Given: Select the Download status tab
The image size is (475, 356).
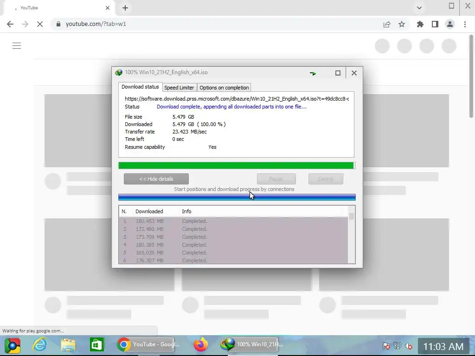Looking at the screenshot, I should [140, 87].
